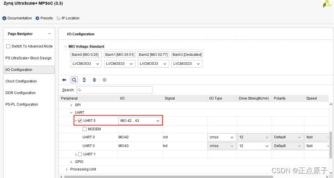Click the Search input field
Image resolution: width=334 pixels, height=178 pixels.
114,90
